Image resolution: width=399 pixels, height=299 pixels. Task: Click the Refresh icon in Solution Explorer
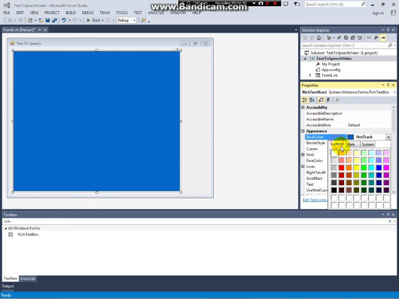346,38
